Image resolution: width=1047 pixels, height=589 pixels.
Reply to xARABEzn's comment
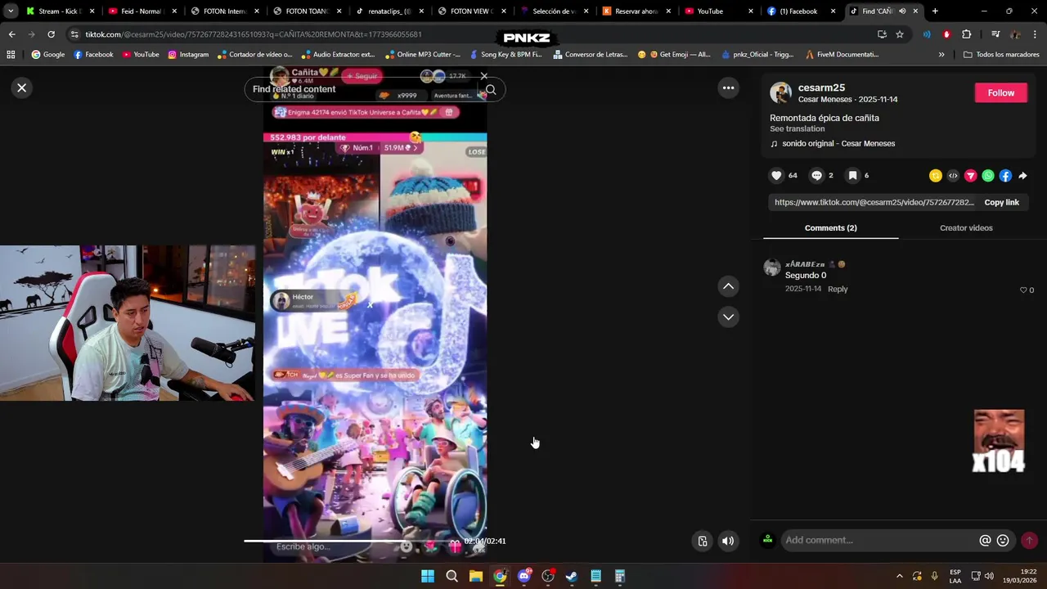point(838,290)
